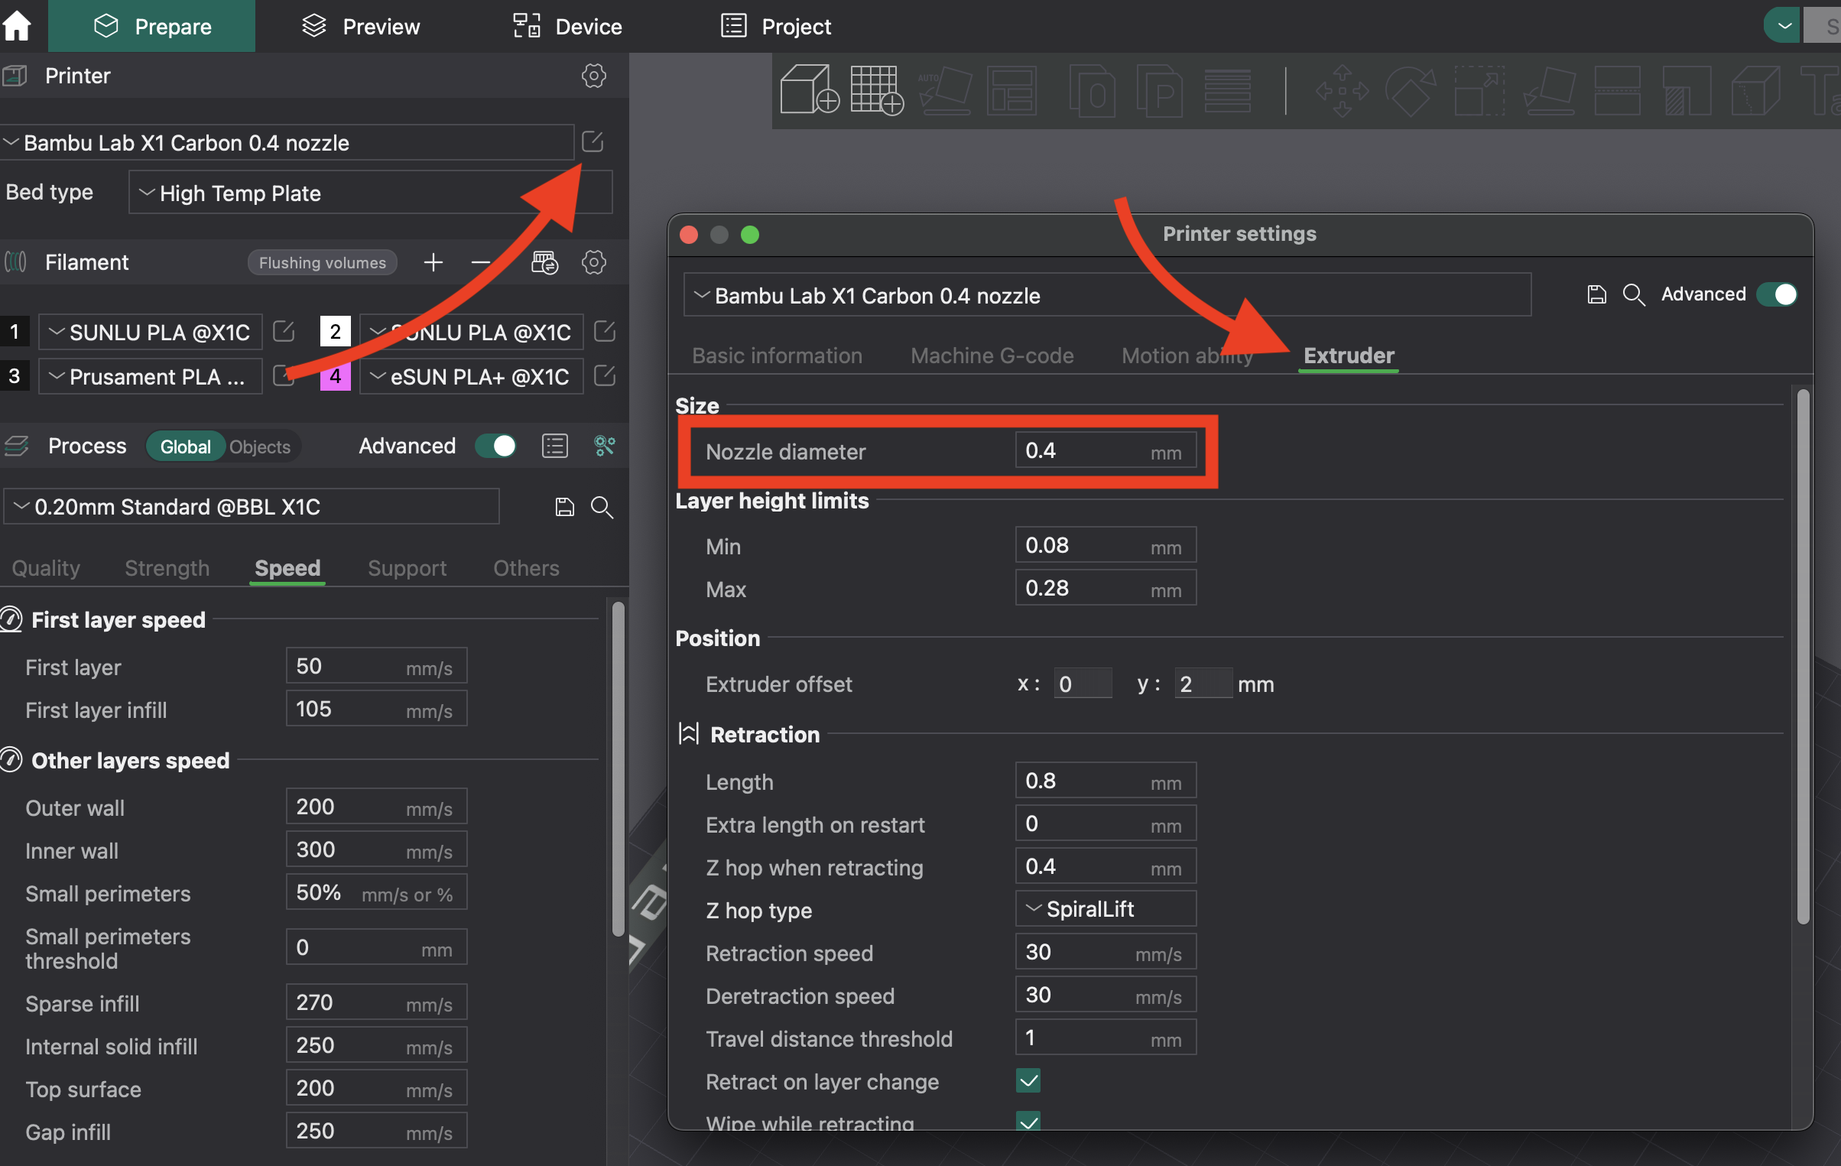Click save icon in Printer settings dialog
This screenshot has height=1166, width=1841.
(x=1596, y=295)
